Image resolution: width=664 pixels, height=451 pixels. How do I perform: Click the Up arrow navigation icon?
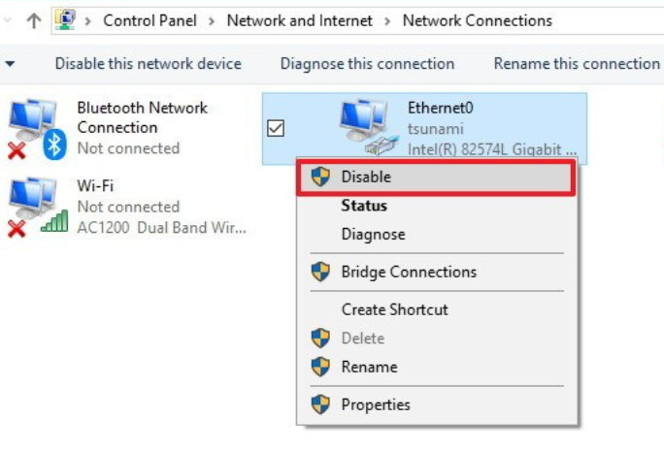click(x=33, y=20)
